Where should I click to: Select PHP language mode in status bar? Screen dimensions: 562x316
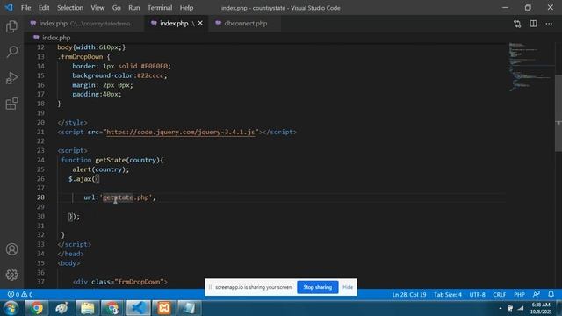[x=519, y=294]
